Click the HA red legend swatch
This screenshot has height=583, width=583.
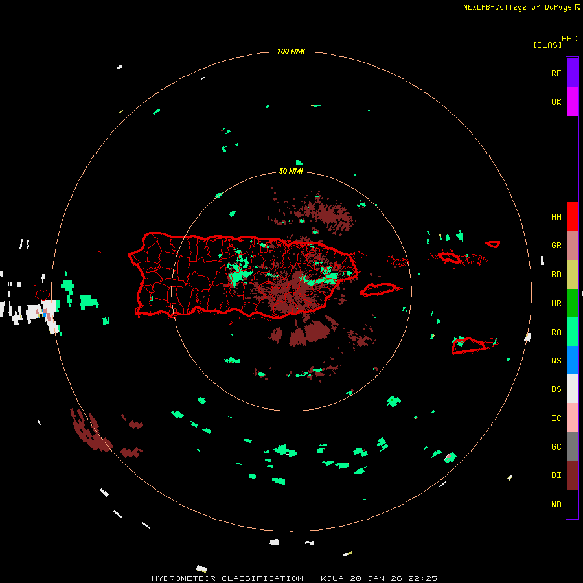coord(572,216)
